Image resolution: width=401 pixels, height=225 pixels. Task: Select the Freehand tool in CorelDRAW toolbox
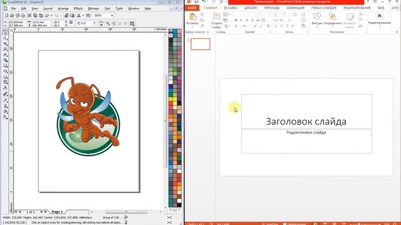[5, 54]
